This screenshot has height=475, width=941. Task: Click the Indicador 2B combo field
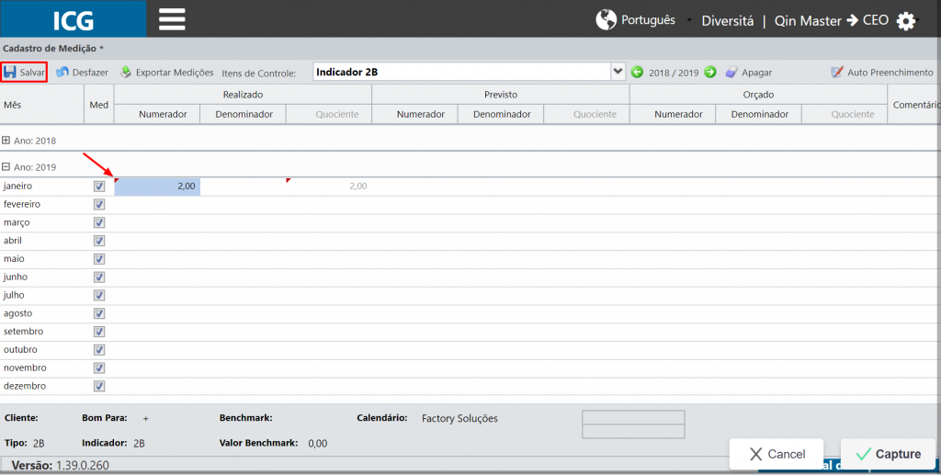[462, 72]
